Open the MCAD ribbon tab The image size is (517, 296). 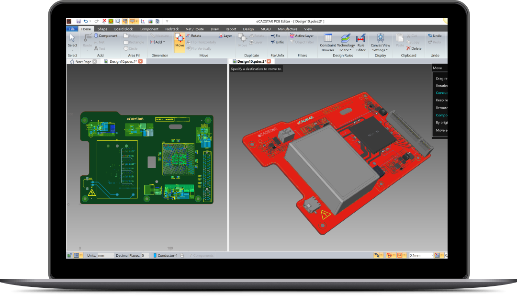266,29
